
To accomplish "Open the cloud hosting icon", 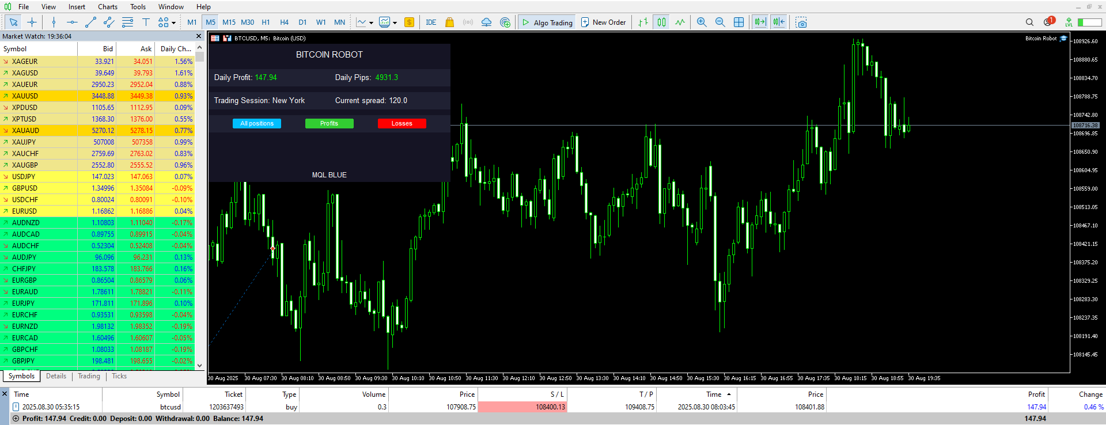I will click(x=486, y=22).
